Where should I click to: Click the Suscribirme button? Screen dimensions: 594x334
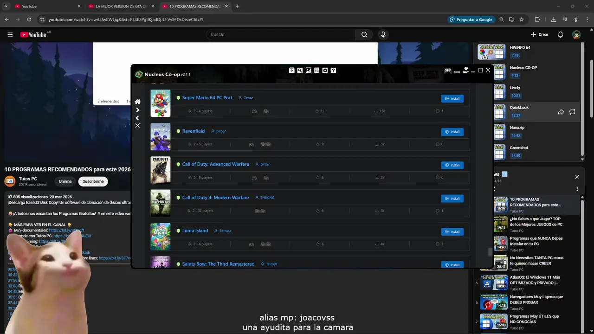pos(93,181)
